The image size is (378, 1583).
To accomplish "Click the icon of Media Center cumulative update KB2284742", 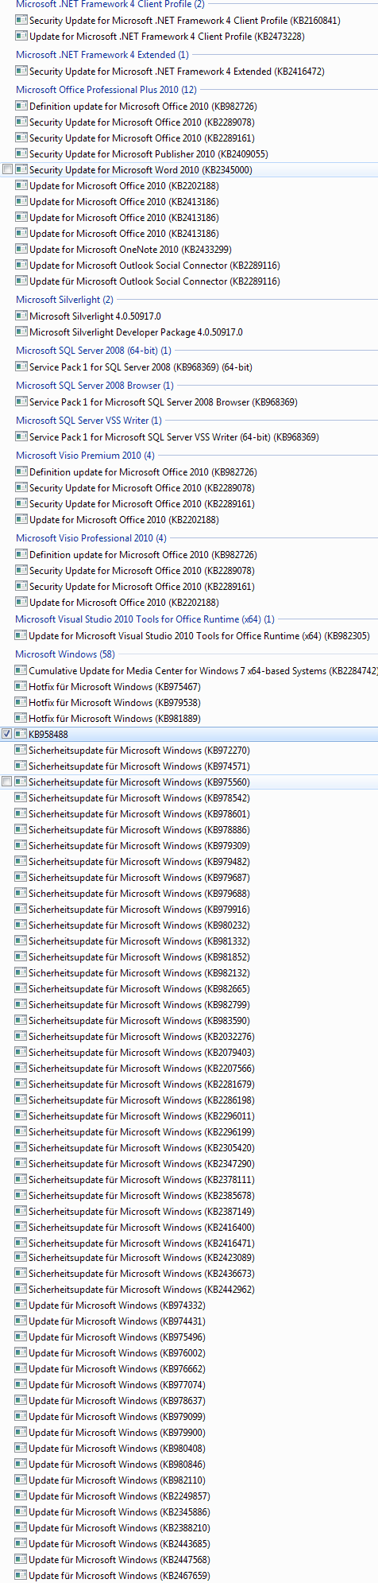I will pyautogui.click(x=21, y=671).
